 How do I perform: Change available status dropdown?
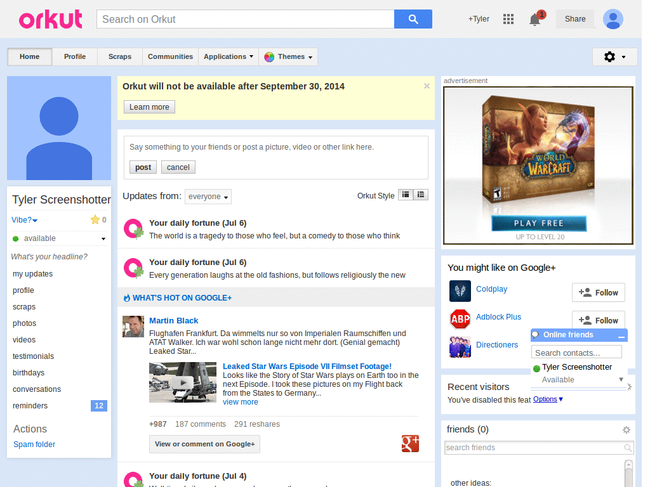coord(59,238)
